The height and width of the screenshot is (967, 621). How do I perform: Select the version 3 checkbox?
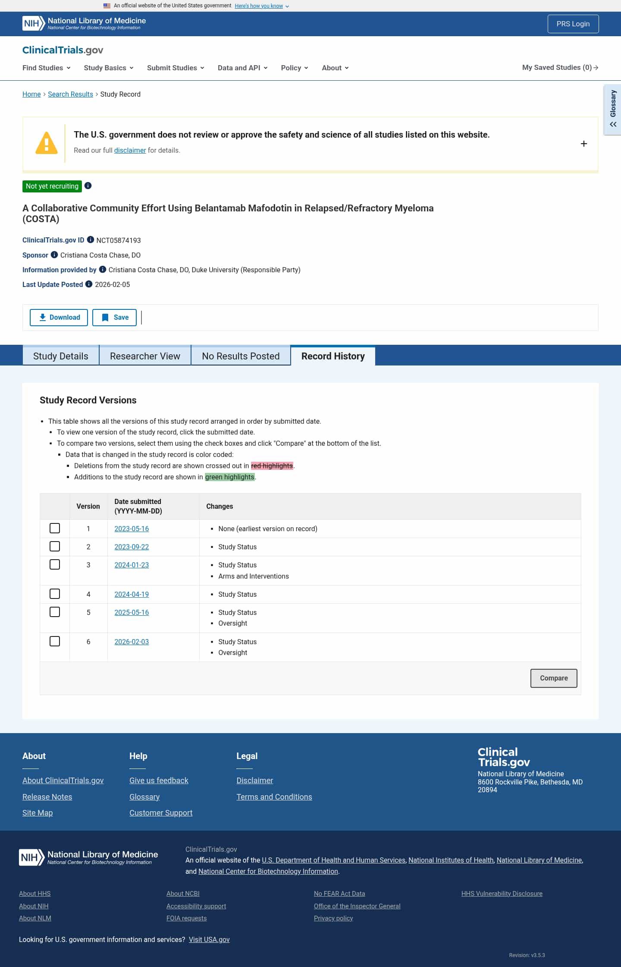[55, 564]
